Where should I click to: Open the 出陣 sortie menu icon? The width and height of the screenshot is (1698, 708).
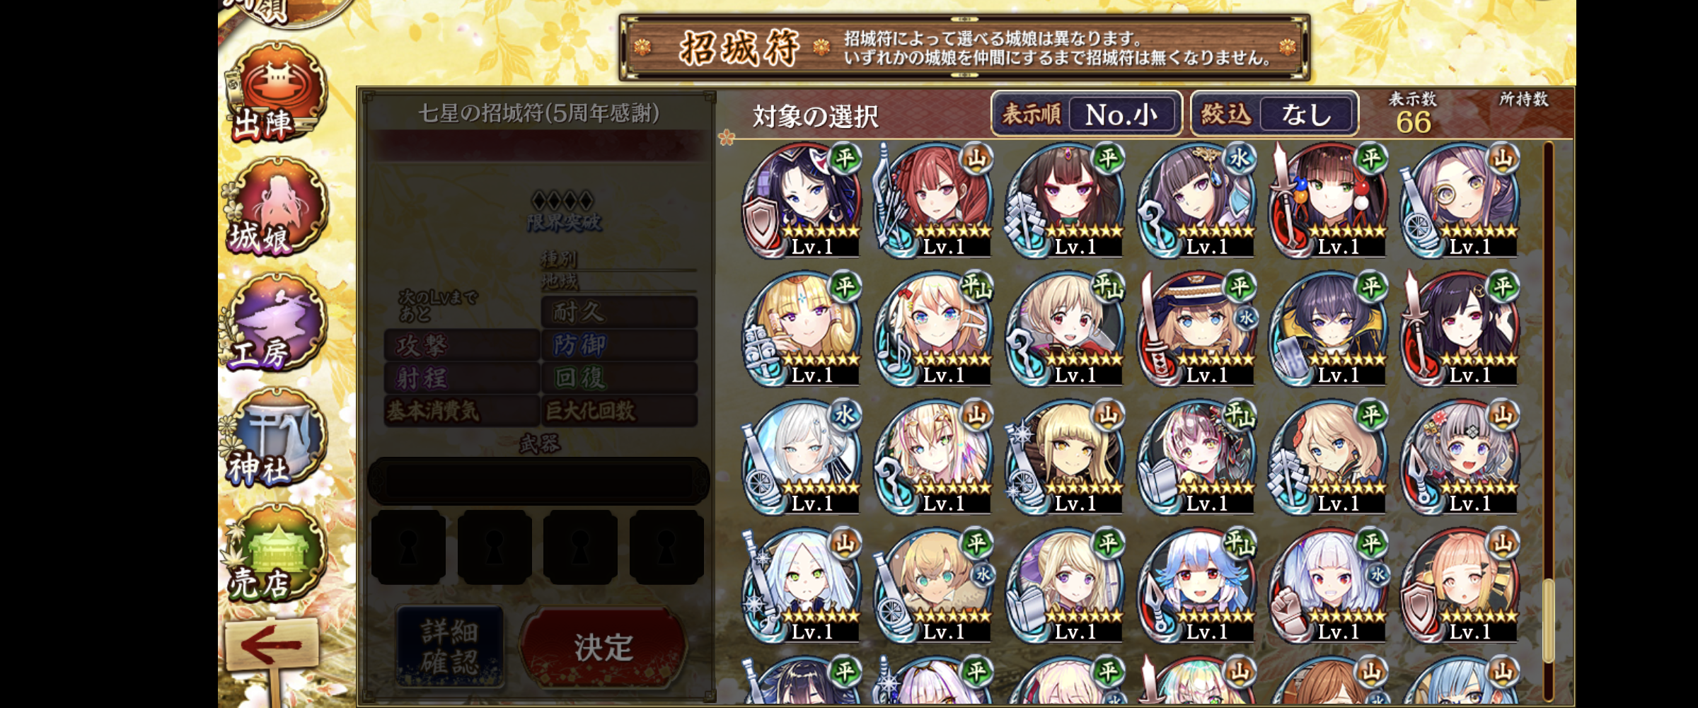[277, 93]
